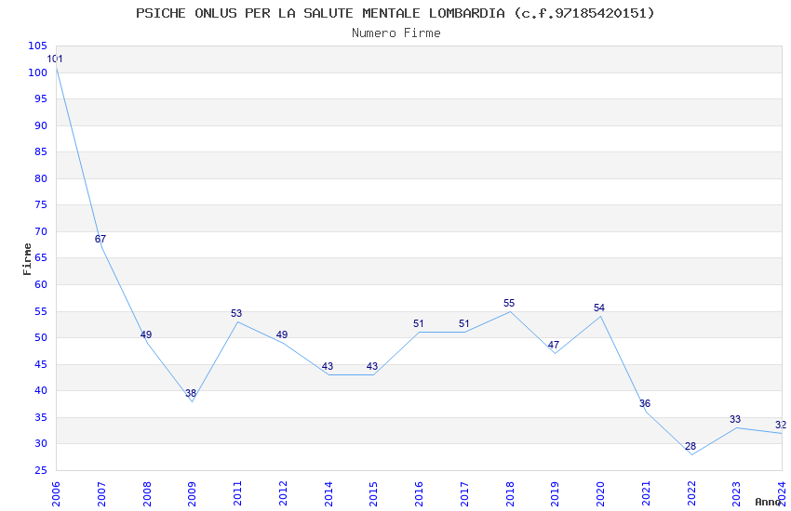Click x-axis year label 2019
This screenshot has height=511, width=791.
click(x=556, y=493)
